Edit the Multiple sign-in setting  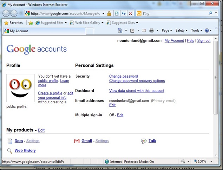(120, 115)
